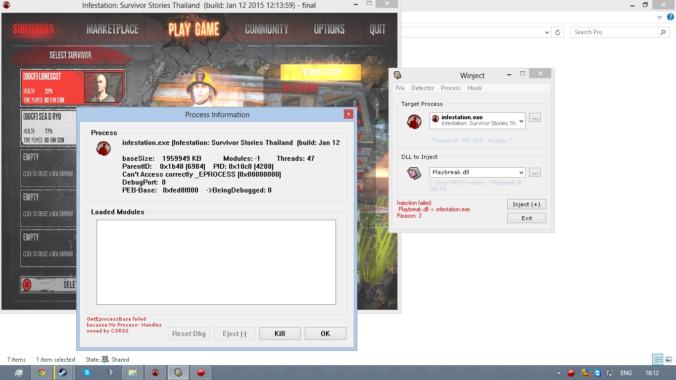Click the first taskbar monitor icon
The image size is (676, 380).
[19, 373]
